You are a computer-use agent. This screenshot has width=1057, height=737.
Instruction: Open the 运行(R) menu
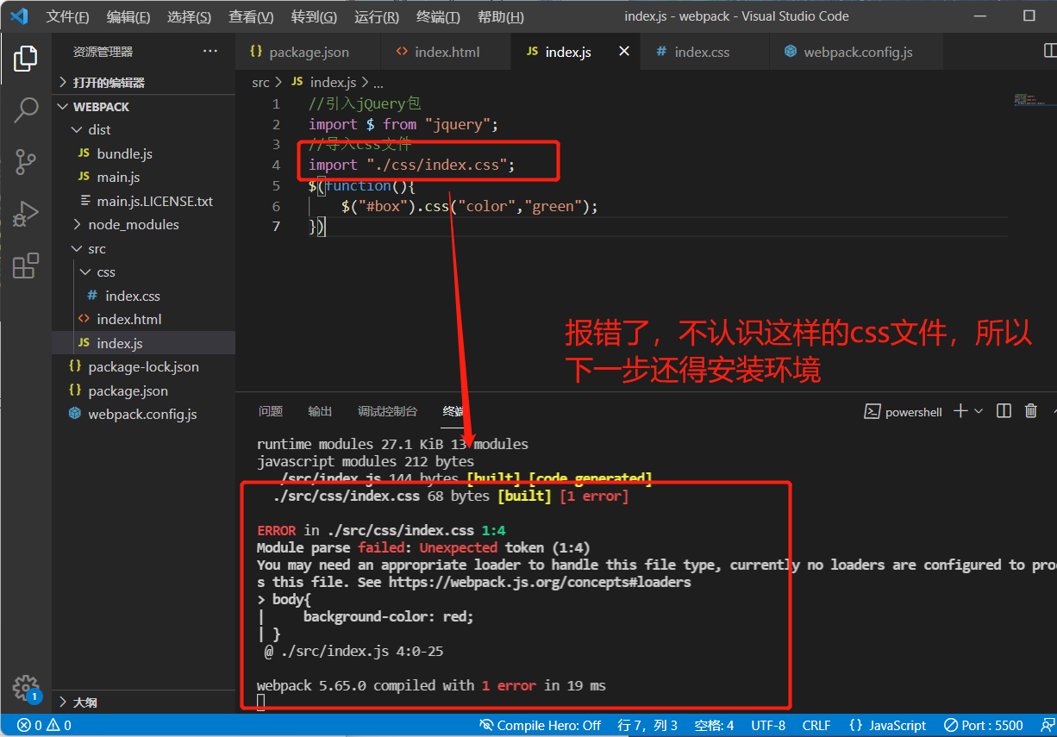pos(377,16)
